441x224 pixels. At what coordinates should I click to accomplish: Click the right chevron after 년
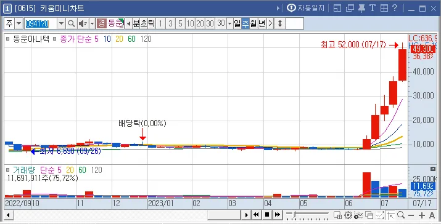pyautogui.click(x=270, y=23)
